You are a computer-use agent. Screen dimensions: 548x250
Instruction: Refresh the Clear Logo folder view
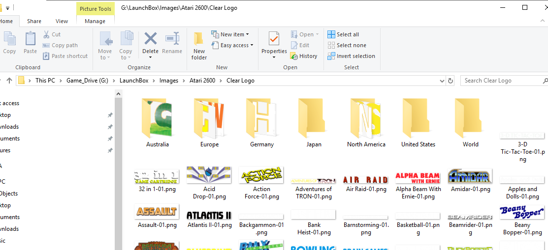451,81
